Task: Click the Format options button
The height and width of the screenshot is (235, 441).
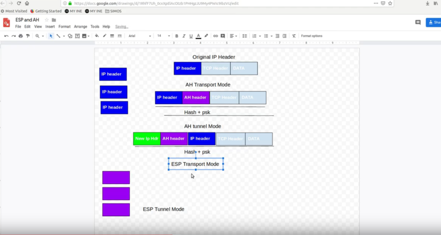Action: click(x=311, y=36)
